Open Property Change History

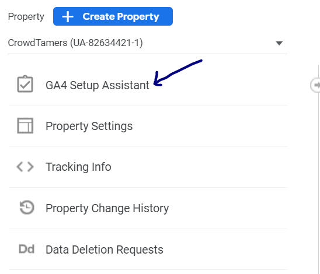point(148,208)
